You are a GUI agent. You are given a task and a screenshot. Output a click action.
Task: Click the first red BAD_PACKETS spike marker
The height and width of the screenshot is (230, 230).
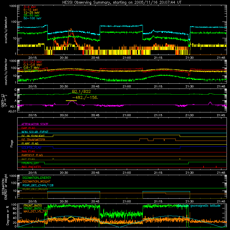[x=204, y=167]
